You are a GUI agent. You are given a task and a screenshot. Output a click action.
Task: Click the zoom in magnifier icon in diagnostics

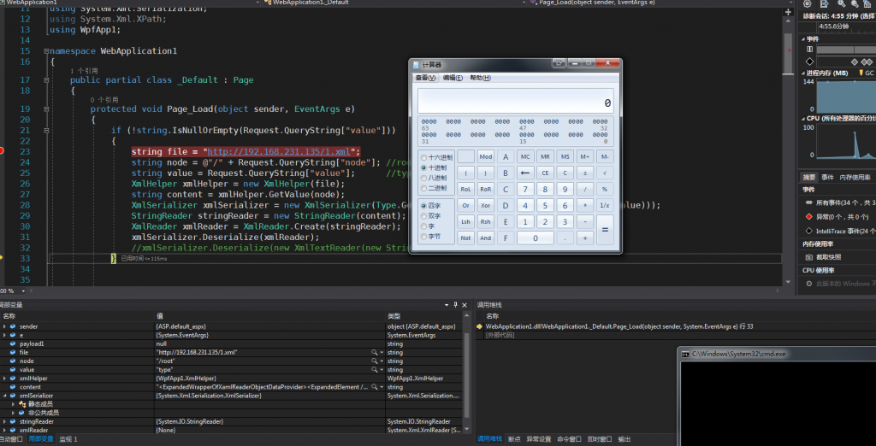[x=842, y=3]
